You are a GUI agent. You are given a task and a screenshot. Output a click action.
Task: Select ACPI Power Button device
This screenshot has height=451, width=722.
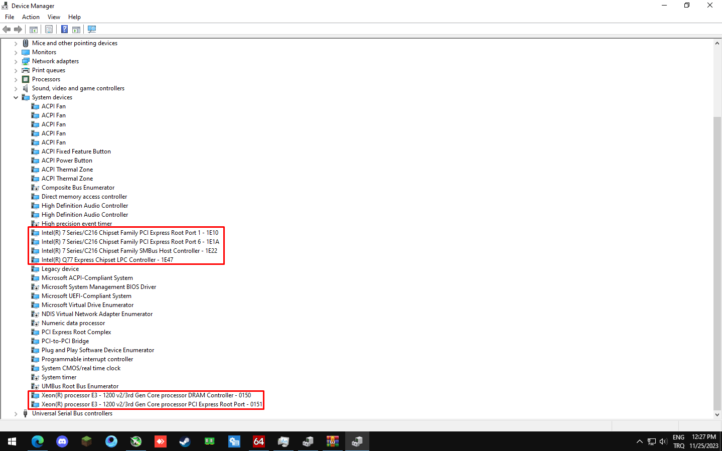[x=67, y=161]
